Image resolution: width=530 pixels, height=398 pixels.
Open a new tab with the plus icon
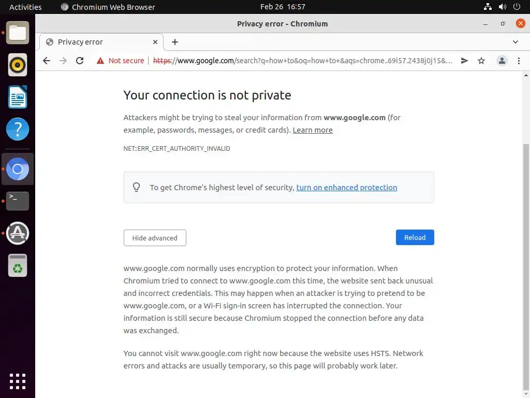click(x=175, y=42)
